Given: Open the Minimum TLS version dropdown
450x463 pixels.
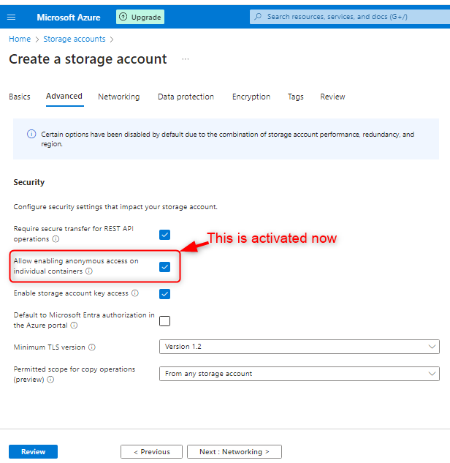Looking at the screenshot, I should tap(299, 347).
